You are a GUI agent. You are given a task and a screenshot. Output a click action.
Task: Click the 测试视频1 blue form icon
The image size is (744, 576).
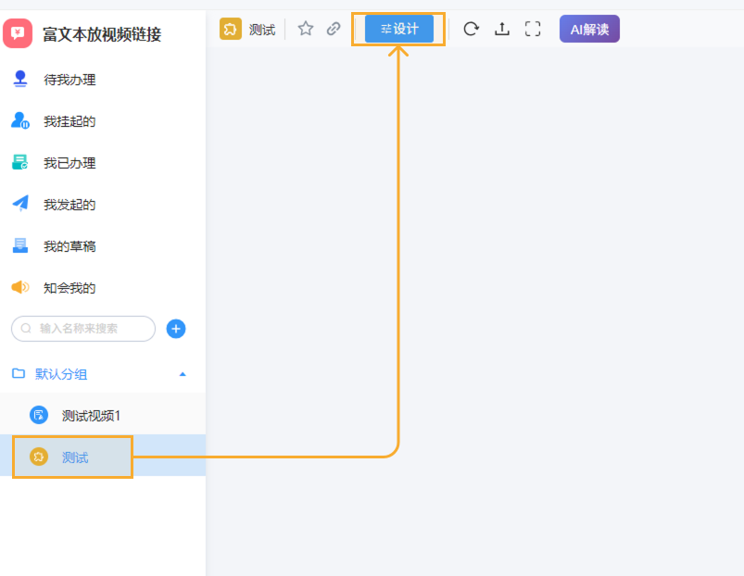point(39,415)
